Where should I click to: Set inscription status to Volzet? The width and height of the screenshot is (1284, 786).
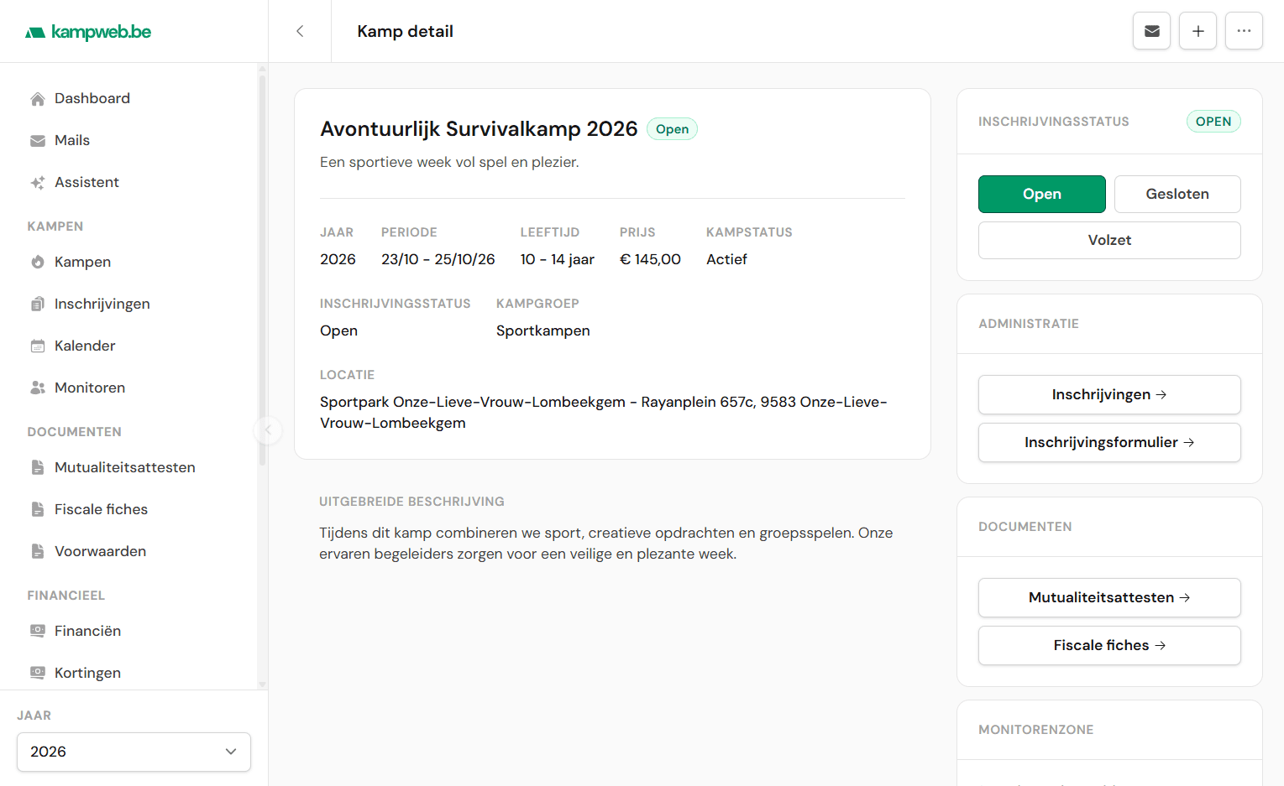[1109, 240]
